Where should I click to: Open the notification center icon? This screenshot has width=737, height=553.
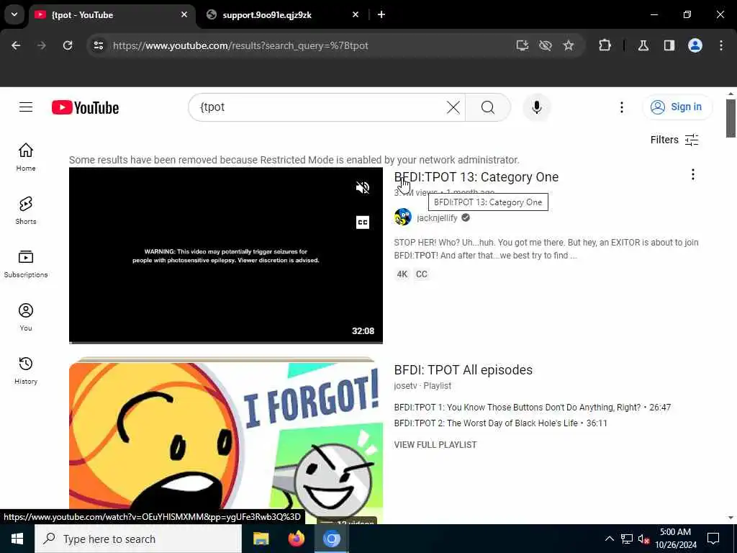pos(713,539)
